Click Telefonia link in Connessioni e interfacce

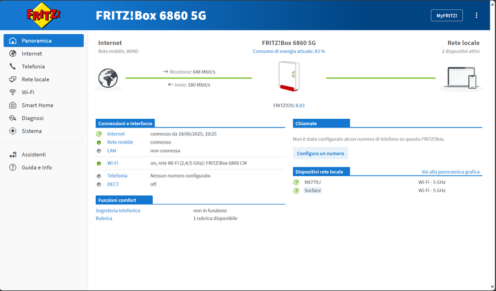pos(117,176)
